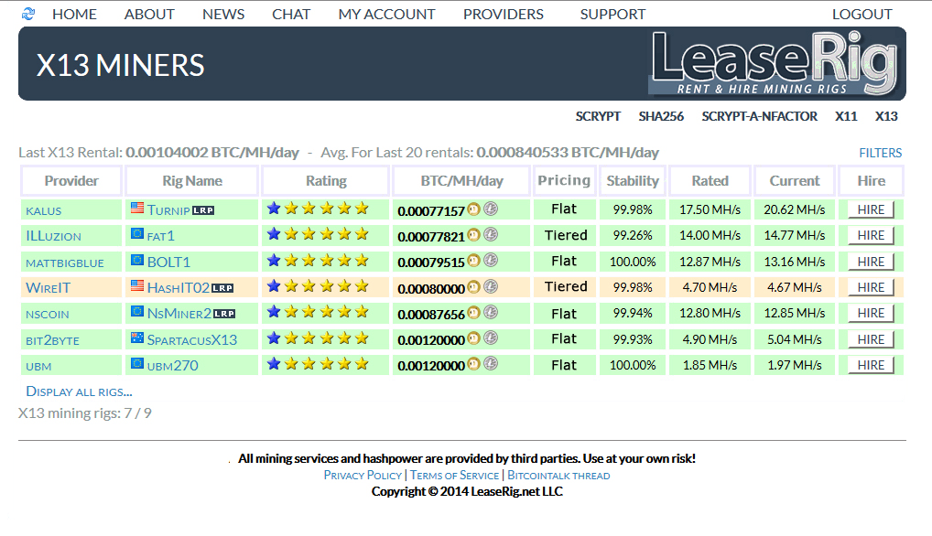The image size is (932, 536).
Task: Go to the HOME page
Action: tap(74, 15)
